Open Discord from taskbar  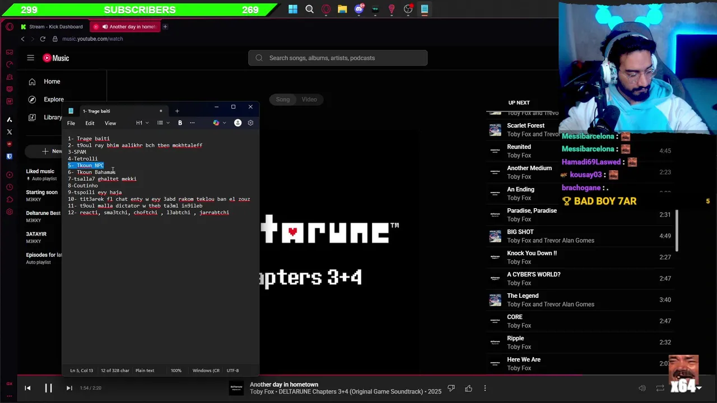click(358, 9)
